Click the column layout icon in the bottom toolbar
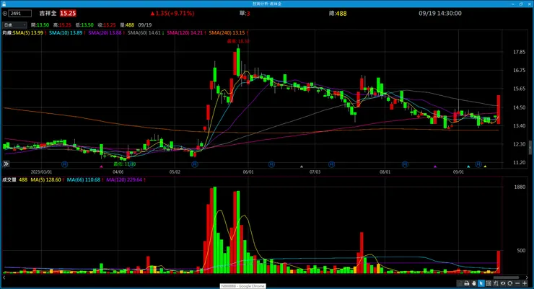This screenshot has height=289, width=534. [489, 283]
